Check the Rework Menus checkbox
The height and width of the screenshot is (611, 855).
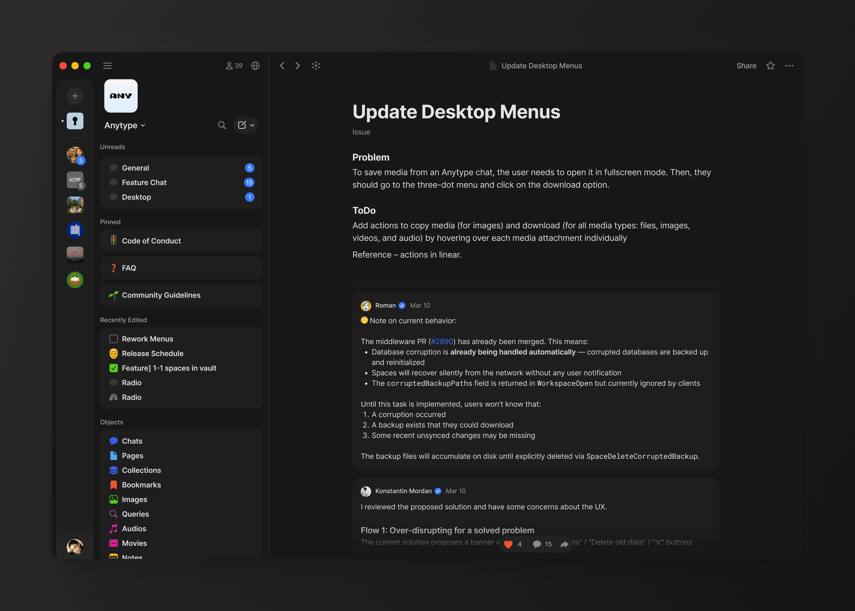click(114, 339)
